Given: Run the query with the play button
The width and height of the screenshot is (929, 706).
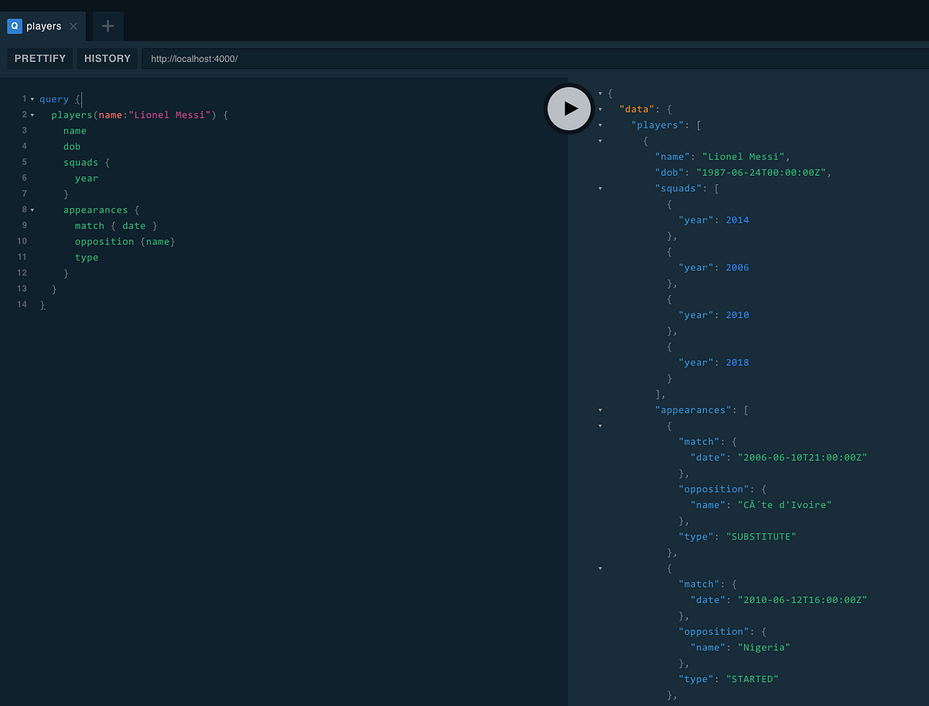Looking at the screenshot, I should 570,108.
